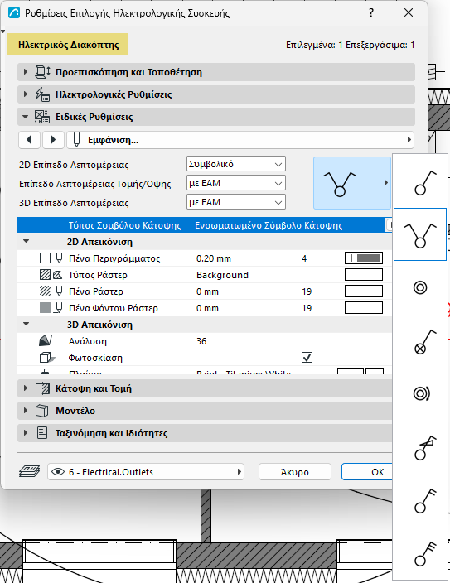Choose the concentric circles with arc symbol
The width and height of the screenshot is (450, 583).
point(420,393)
